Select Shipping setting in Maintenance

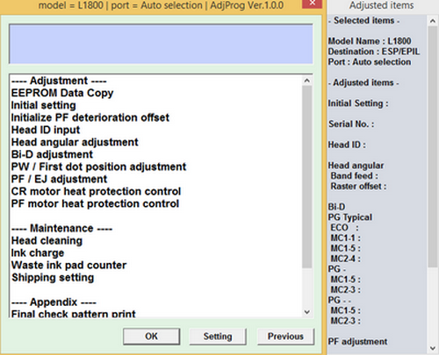pyautogui.click(x=53, y=277)
